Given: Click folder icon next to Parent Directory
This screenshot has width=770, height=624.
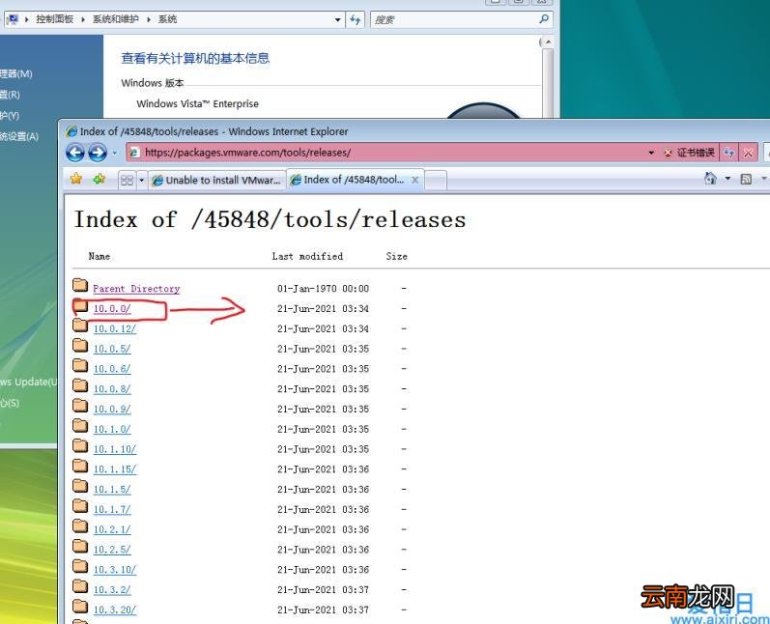Looking at the screenshot, I should click(80, 285).
